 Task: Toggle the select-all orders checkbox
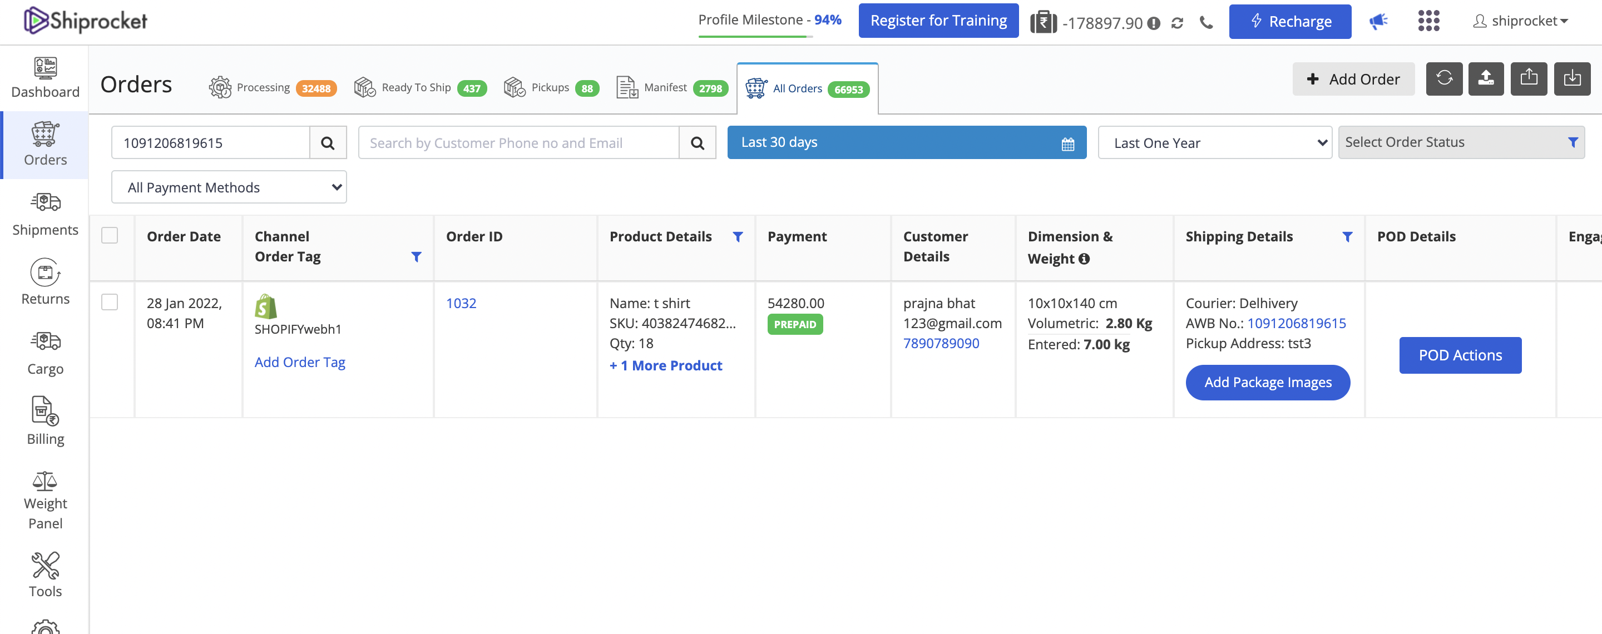click(110, 236)
